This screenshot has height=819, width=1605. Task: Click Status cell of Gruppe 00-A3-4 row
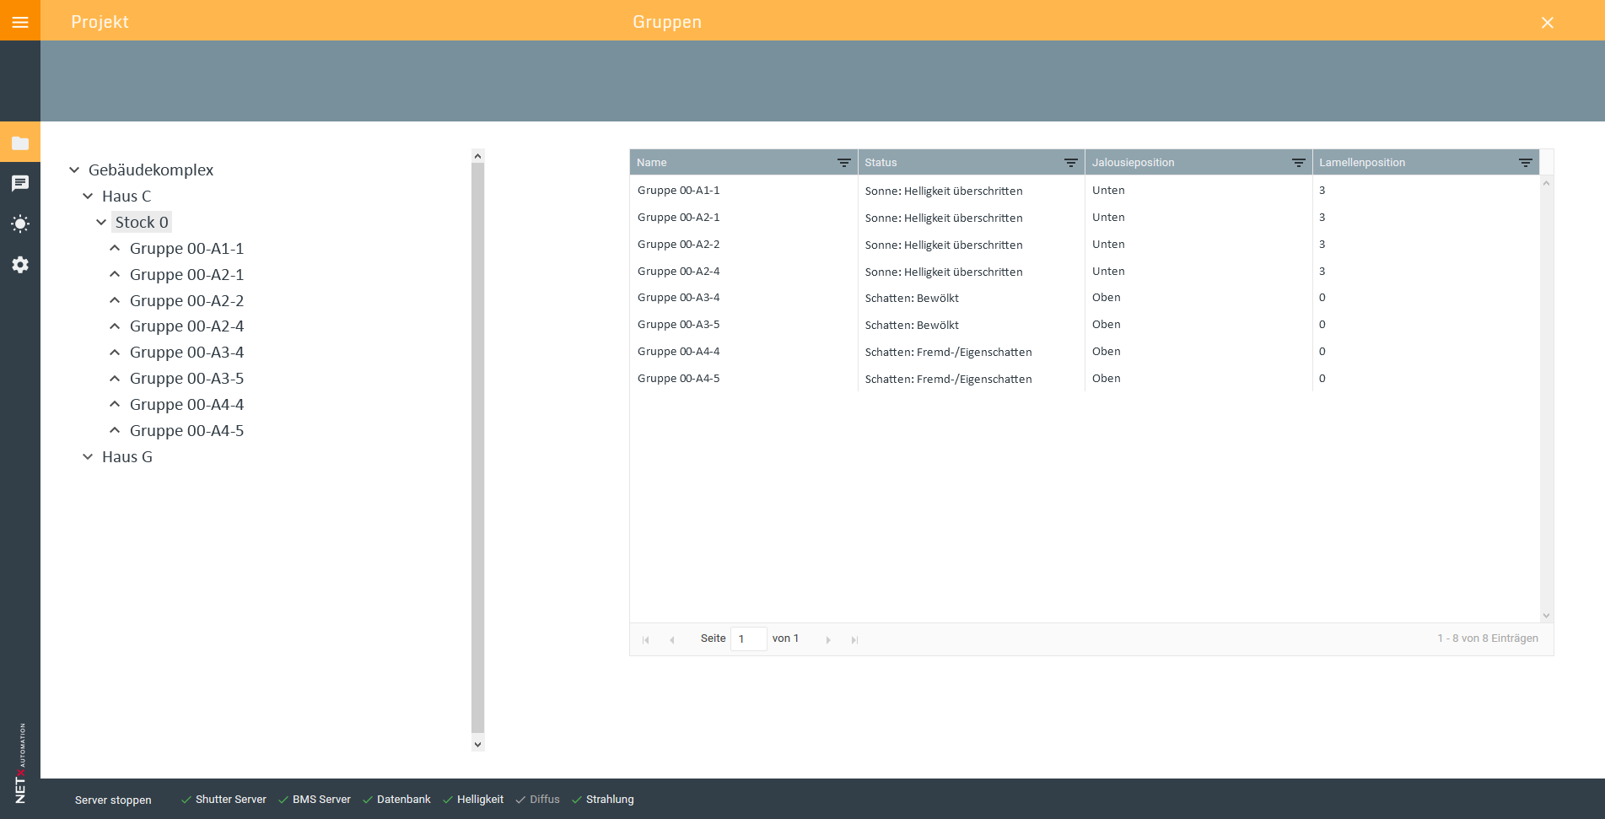971,298
